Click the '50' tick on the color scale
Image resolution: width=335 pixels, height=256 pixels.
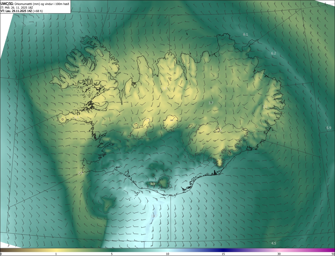pyautogui.click(x=333, y=254)
